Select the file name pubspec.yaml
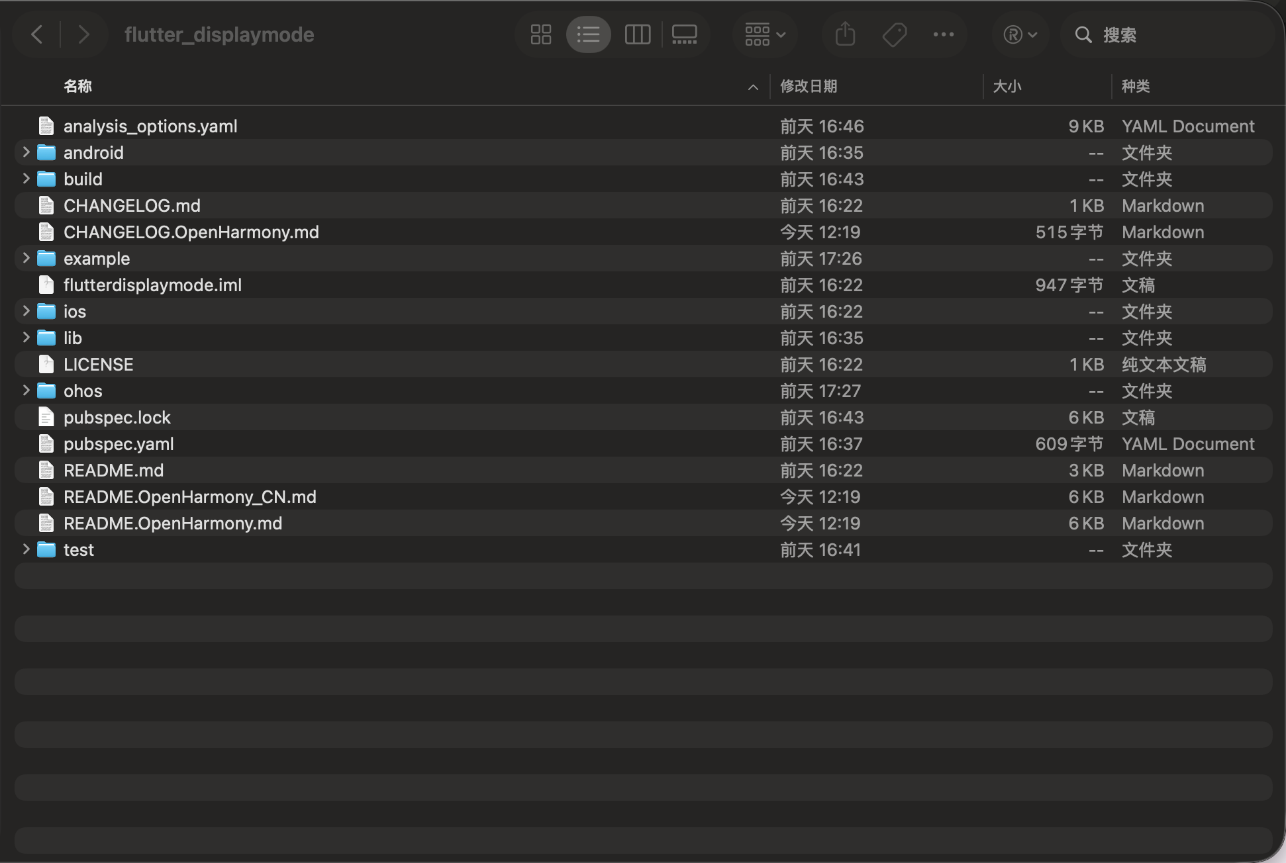1286x863 pixels. [119, 444]
